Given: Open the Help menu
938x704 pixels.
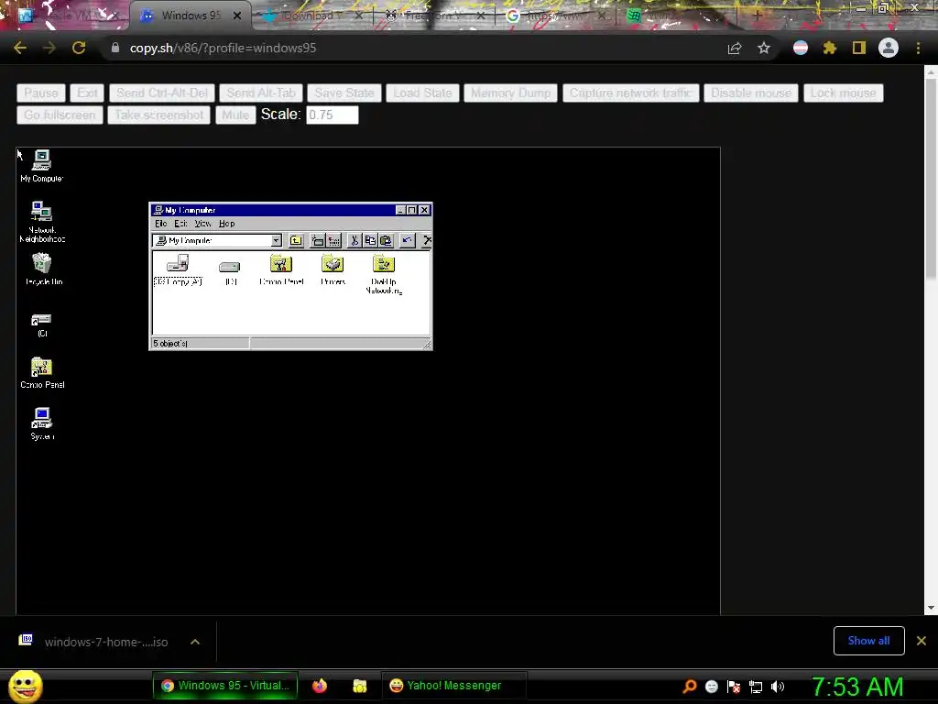Looking at the screenshot, I should (x=227, y=224).
